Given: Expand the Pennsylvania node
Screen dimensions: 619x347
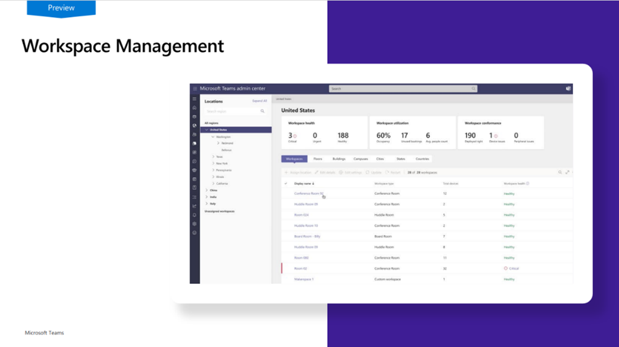Looking at the screenshot, I should coord(213,170).
